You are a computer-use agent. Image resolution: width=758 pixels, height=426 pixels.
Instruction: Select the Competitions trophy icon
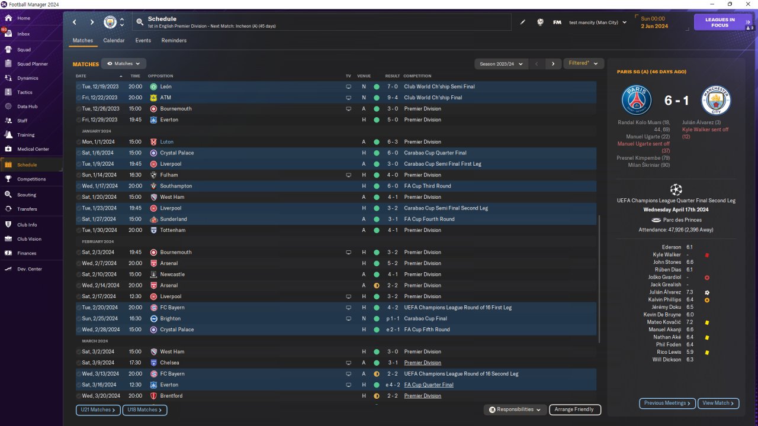pyautogui.click(x=8, y=179)
